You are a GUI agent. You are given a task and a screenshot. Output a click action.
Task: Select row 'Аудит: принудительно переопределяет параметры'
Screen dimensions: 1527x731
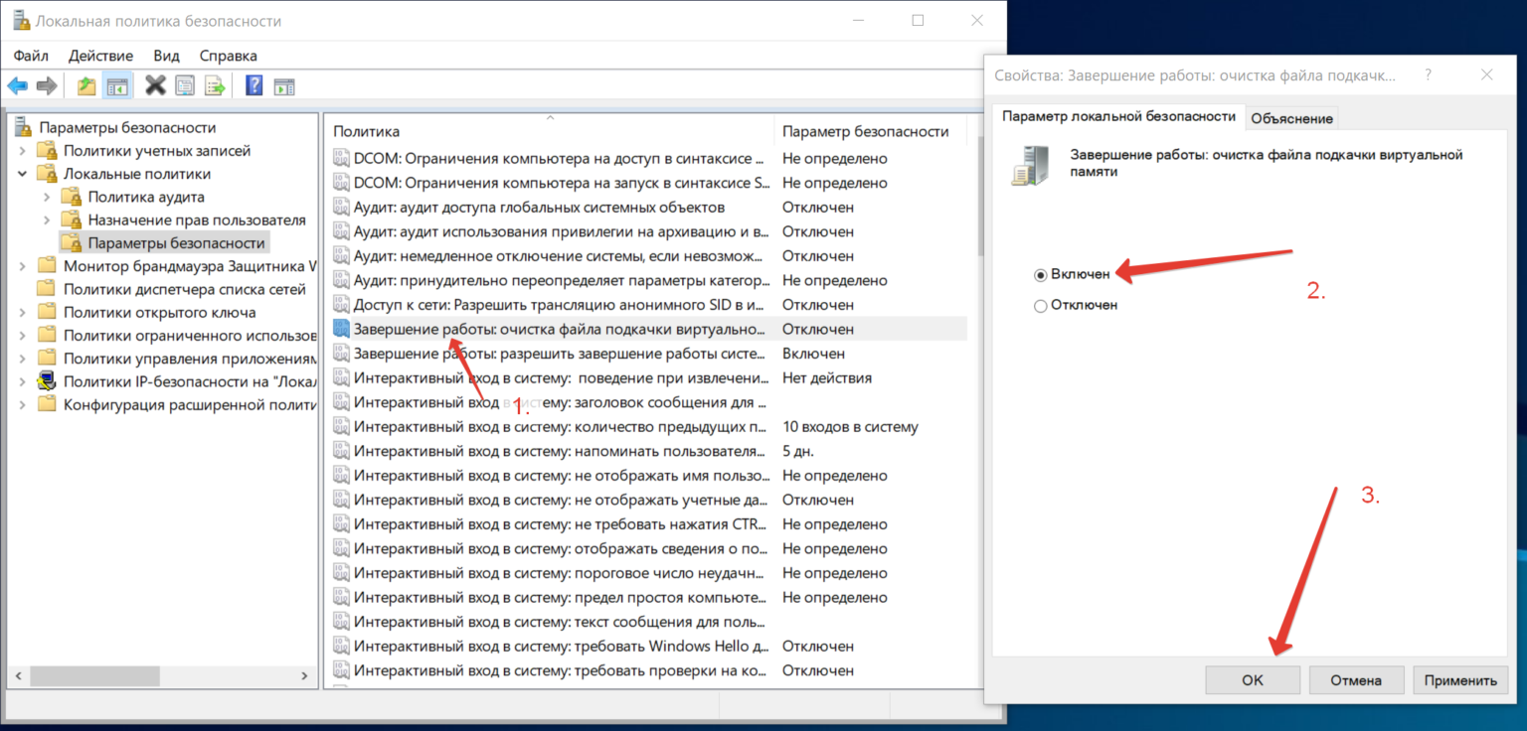(648, 280)
